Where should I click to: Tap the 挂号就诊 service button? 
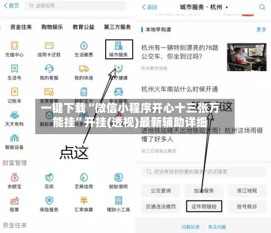coord(247,206)
